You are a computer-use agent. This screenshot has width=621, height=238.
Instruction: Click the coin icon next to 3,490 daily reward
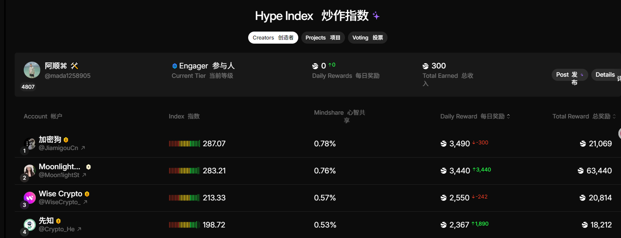coord(444,144)
